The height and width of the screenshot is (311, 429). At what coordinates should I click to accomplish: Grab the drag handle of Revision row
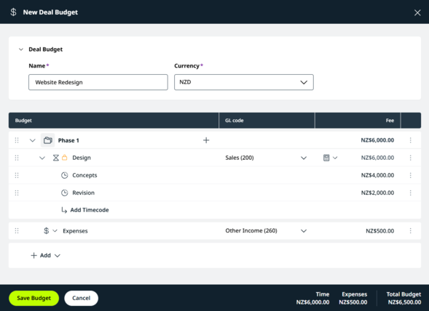17,193
